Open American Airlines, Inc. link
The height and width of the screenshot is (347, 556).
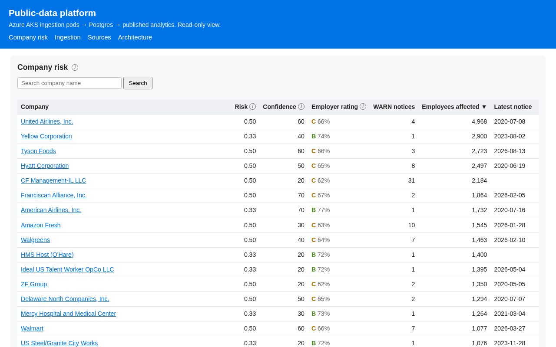51,210
